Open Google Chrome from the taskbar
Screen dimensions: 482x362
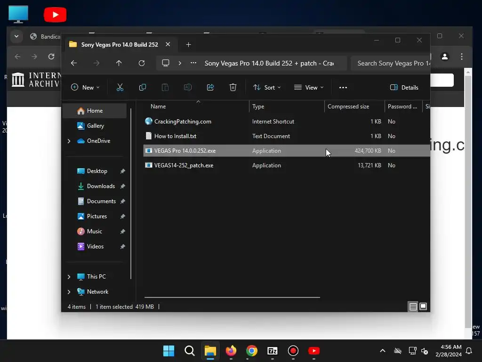(x=252, y=351)
